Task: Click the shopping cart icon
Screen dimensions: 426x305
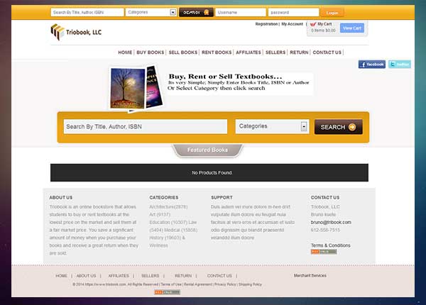Action: 313,24
